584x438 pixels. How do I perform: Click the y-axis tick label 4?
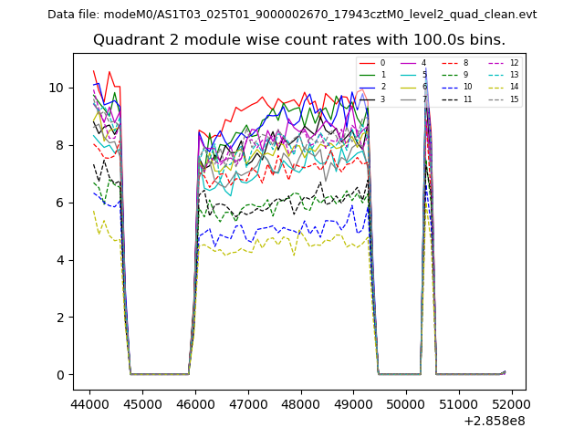(60, 260)
